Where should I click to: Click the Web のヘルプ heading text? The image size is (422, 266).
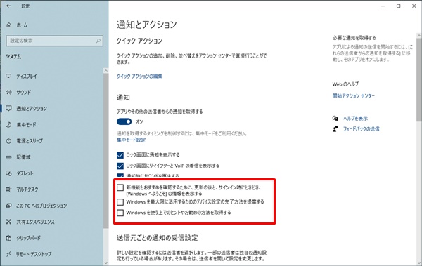(345, 84)
